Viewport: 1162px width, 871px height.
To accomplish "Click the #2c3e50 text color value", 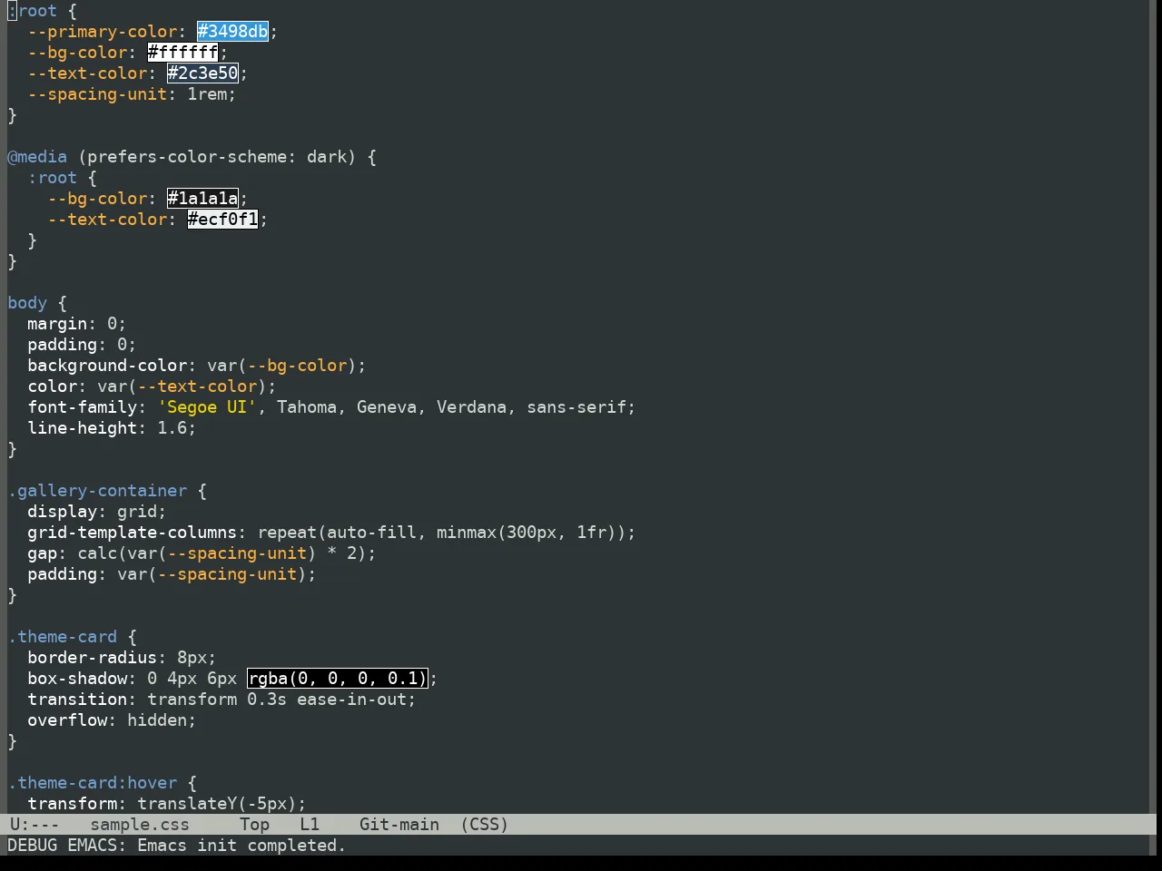I will pos(203,73).
